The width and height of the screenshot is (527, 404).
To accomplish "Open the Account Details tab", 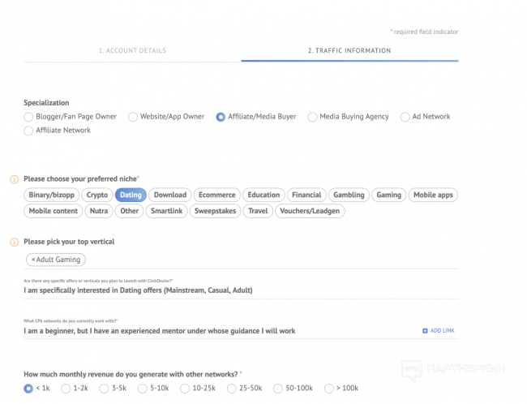I will (132, 50).
